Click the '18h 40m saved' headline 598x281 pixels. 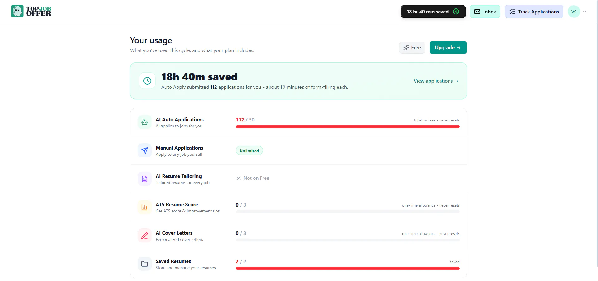[199, 77]
